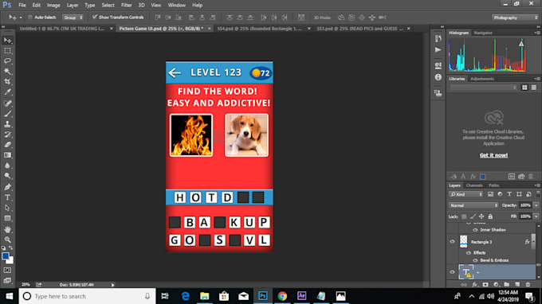
Task: Open the Info panel icon
Action: [x=438, y=77]
